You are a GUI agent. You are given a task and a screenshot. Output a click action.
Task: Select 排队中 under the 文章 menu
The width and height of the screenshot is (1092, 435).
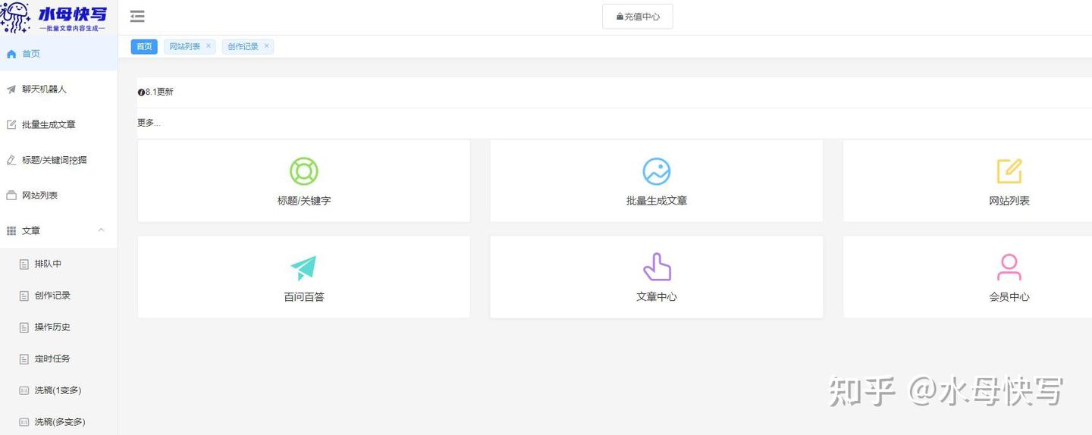click(58, 264)
